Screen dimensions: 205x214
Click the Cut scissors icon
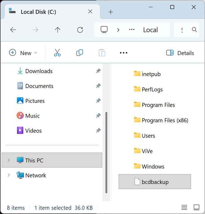[x=57, y=53]
